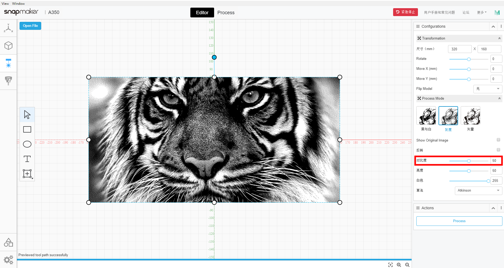Click the tiger image on canvas
Viewport: 504px width, 268px height.
(214, 140)
